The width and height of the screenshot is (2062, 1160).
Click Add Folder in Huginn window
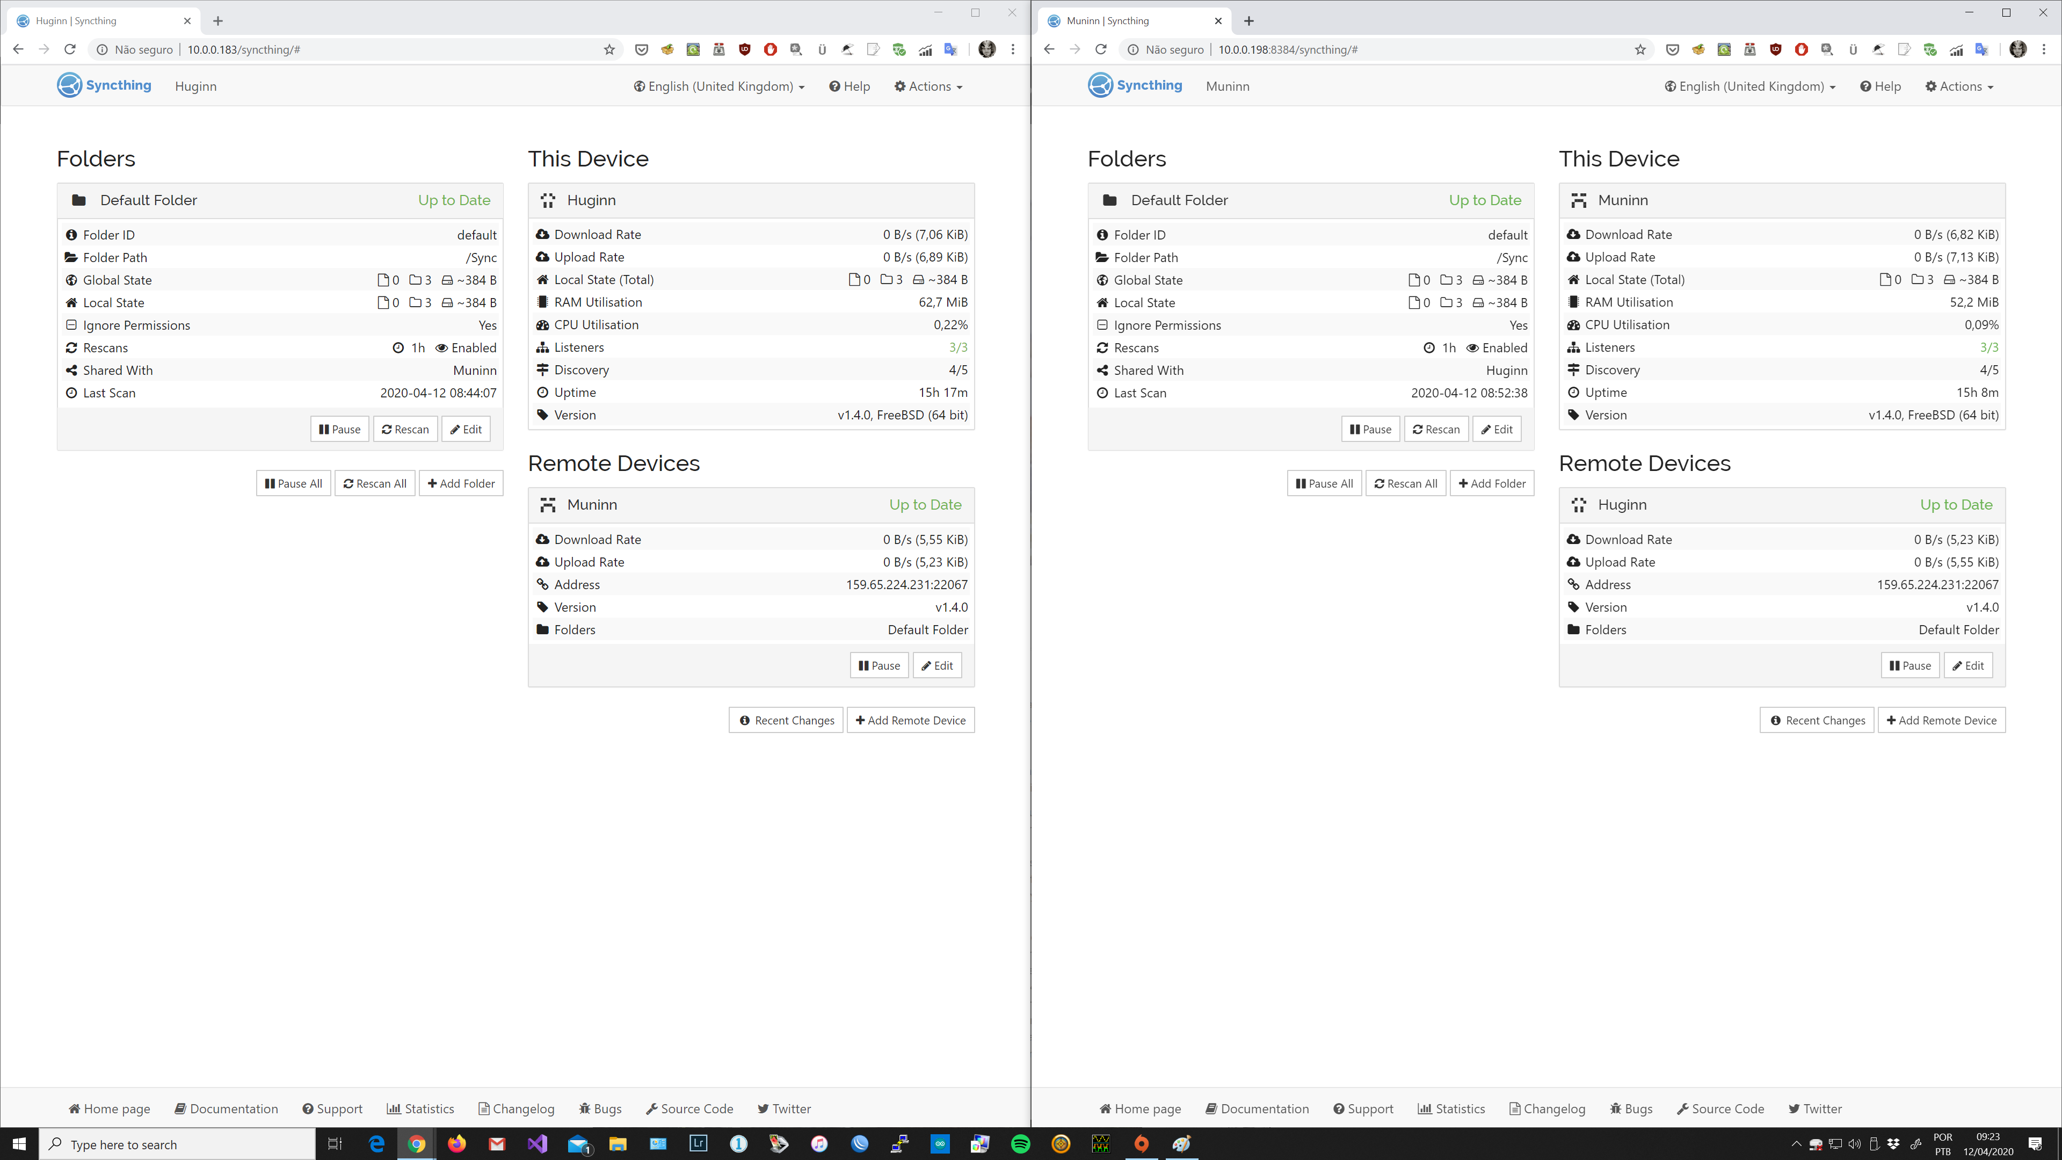[x=461, y=483]
